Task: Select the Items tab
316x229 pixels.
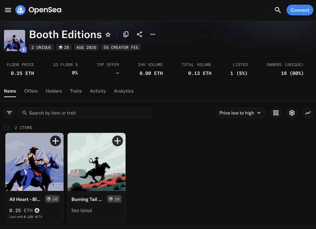Action: pos(10,91)
